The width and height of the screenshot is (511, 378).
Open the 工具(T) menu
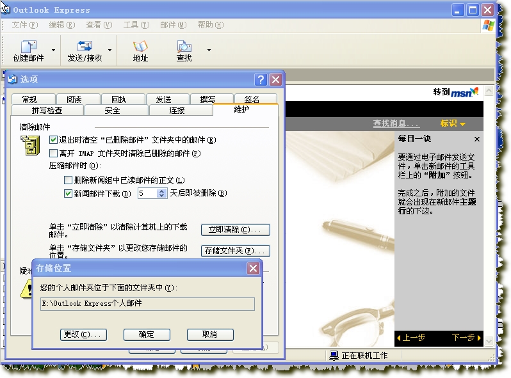(136, 25)
